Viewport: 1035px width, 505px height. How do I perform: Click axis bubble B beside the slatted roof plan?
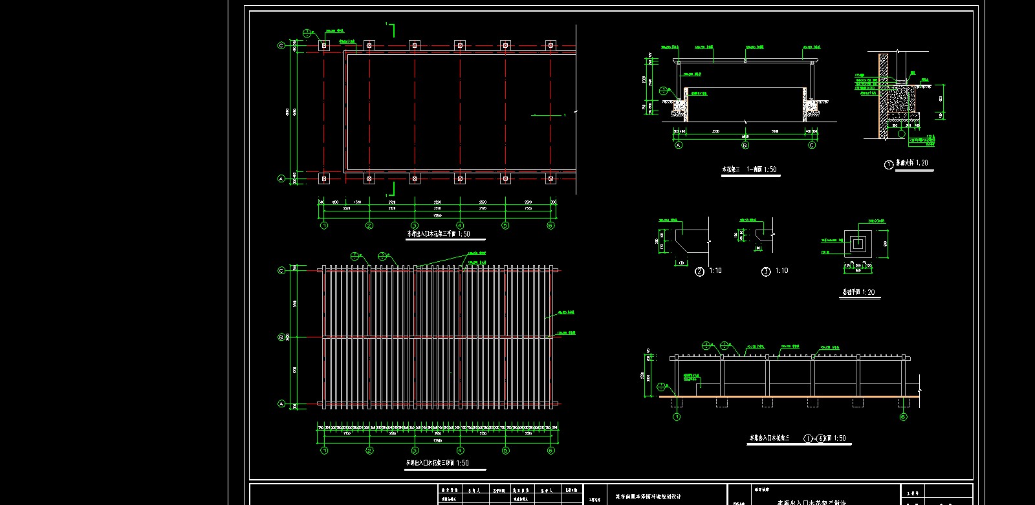[x=281, y=337]
